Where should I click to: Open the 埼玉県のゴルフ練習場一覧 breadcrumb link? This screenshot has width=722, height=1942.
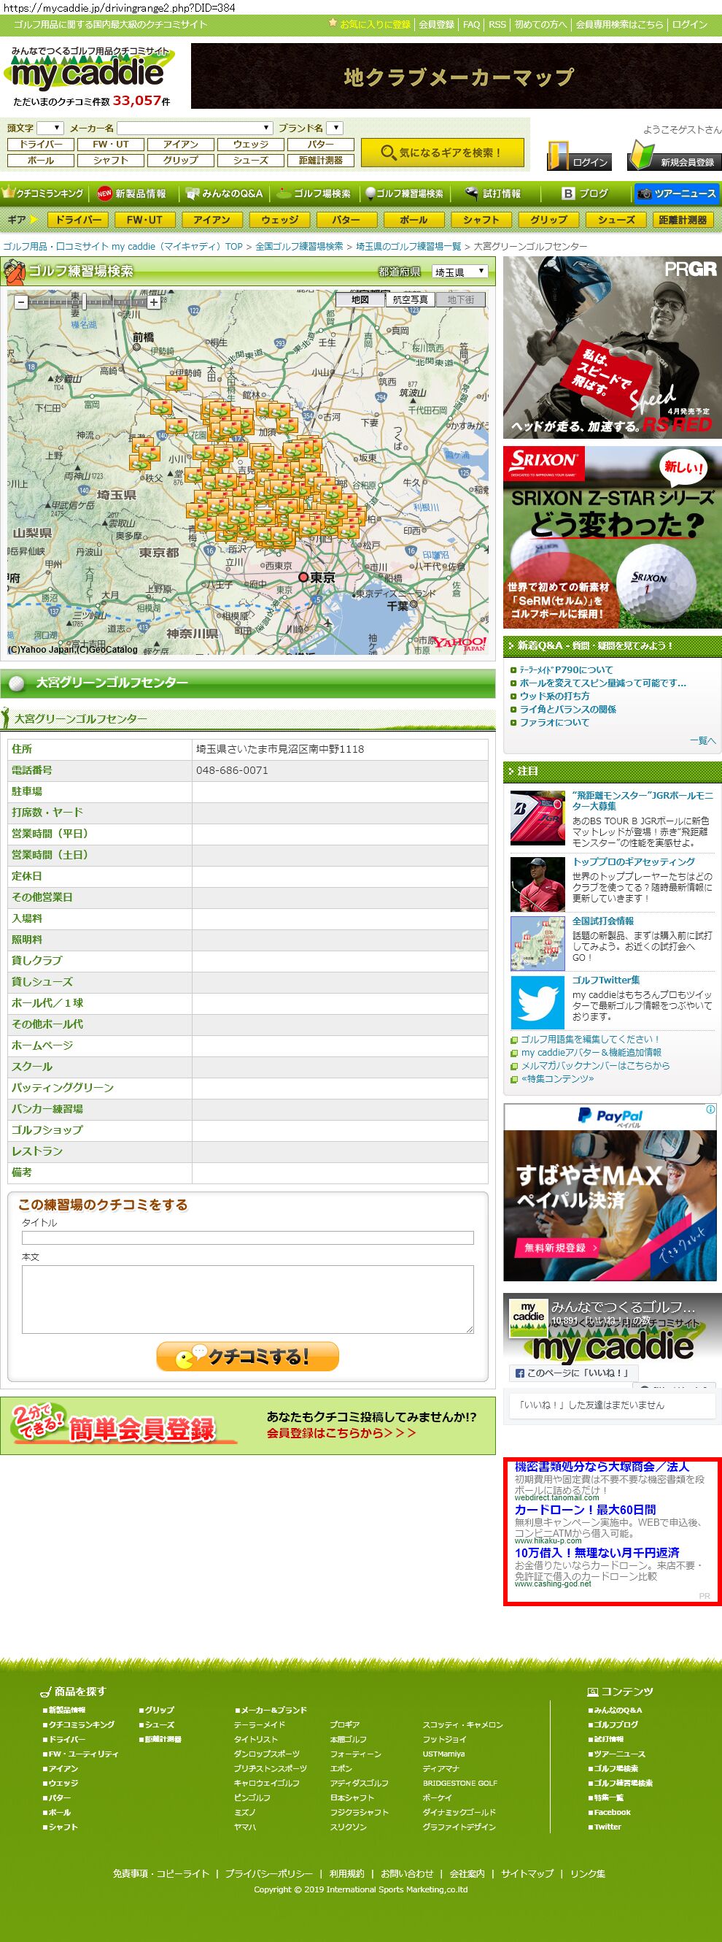tap(408, 247)
